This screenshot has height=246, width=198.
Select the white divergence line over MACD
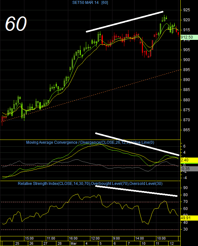click(x=137, y=144)
